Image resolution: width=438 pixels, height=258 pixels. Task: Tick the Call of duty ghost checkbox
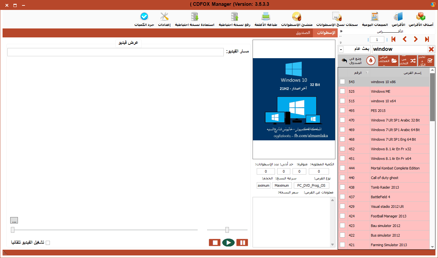[x=342, y=178]
